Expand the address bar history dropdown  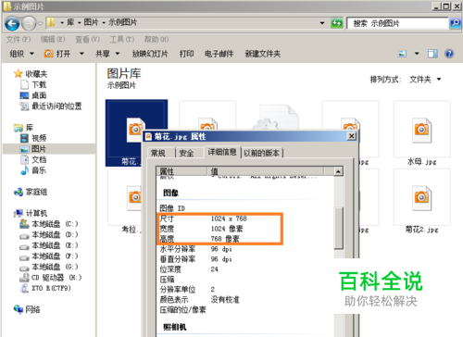(x=322, y=23)
